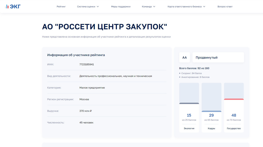Click the АО "РОССЕТИ ЦЕНТР ЗАКУПОК" heading
Image resolution: width=263 pixels, height=147 pixels.
(105, 27)
